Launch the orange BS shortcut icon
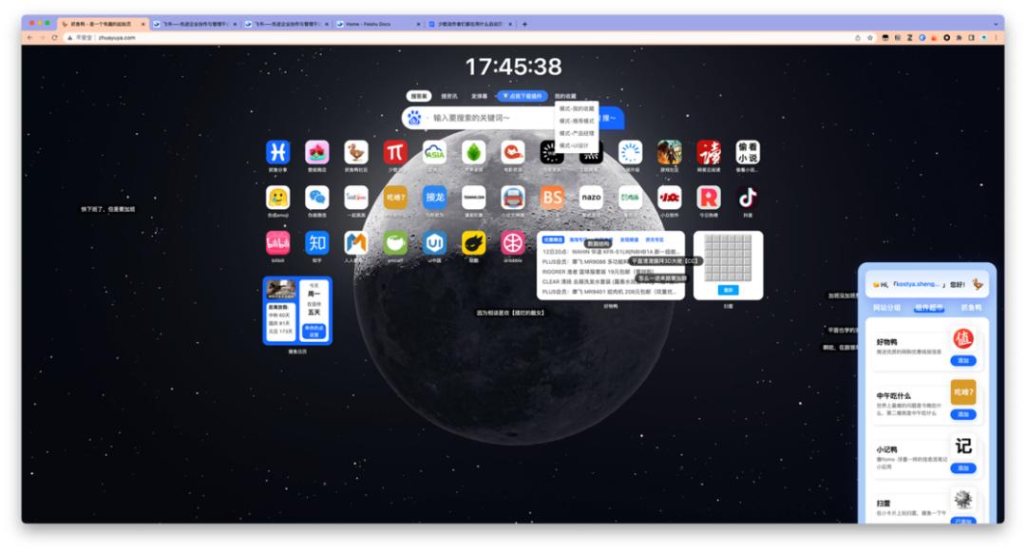Screen dimensions: 1026x552 pos(552,197)
